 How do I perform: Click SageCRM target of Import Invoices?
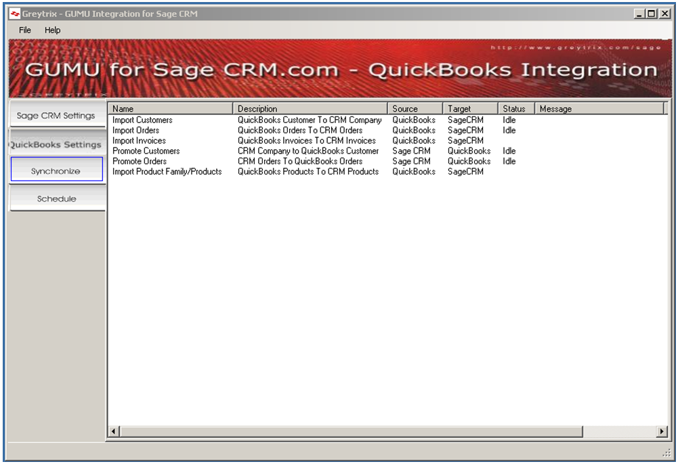465,141
